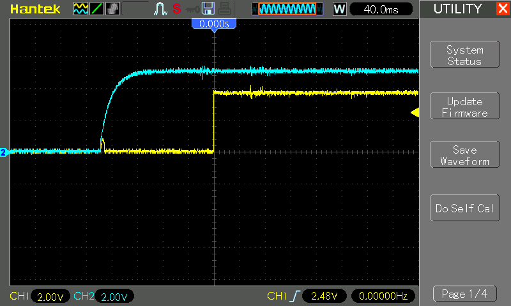Click the W window mode indicator
This screenshot has height=306, width=511.
tap(339, 9)
